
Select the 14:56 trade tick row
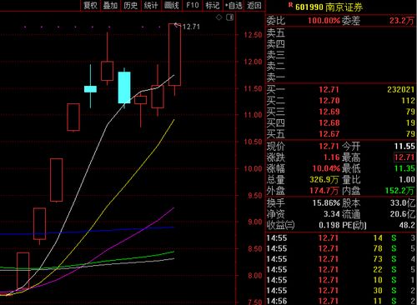point(341,301)
